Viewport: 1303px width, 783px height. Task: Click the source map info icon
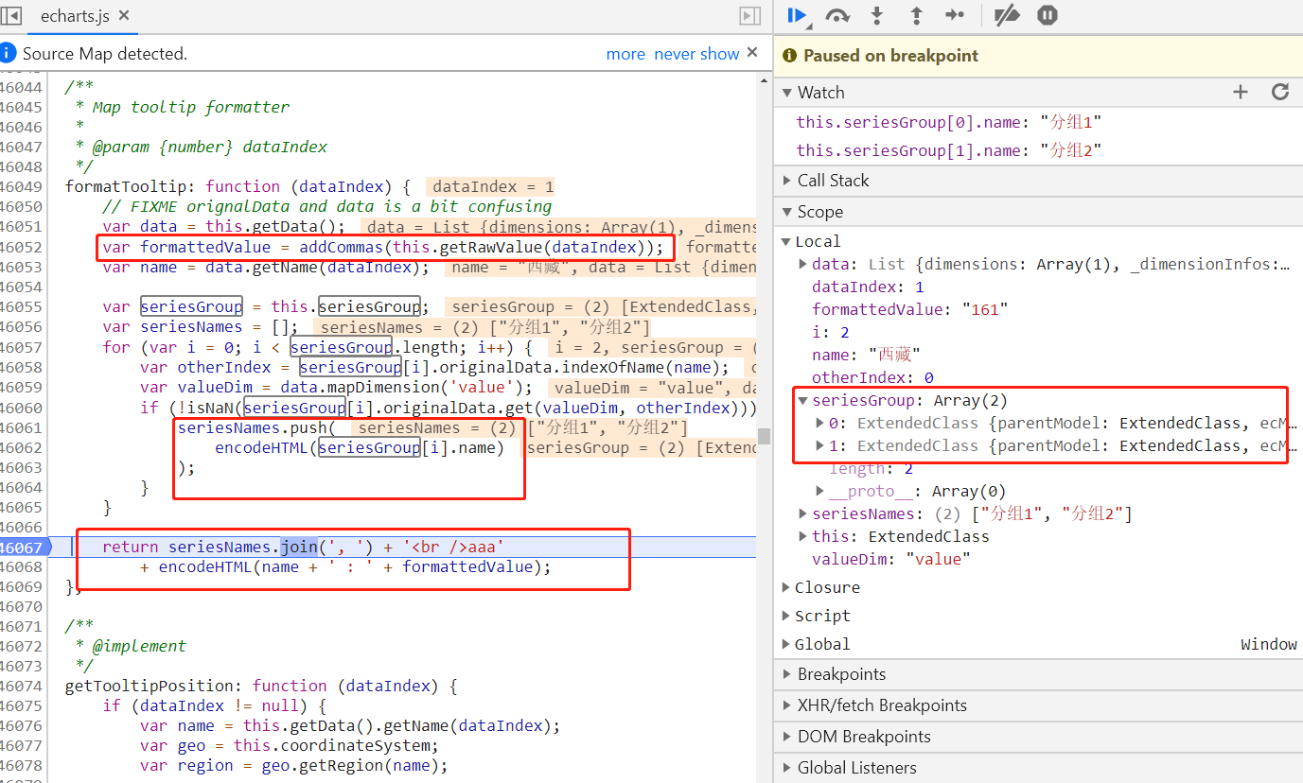[x=8, y=53]
